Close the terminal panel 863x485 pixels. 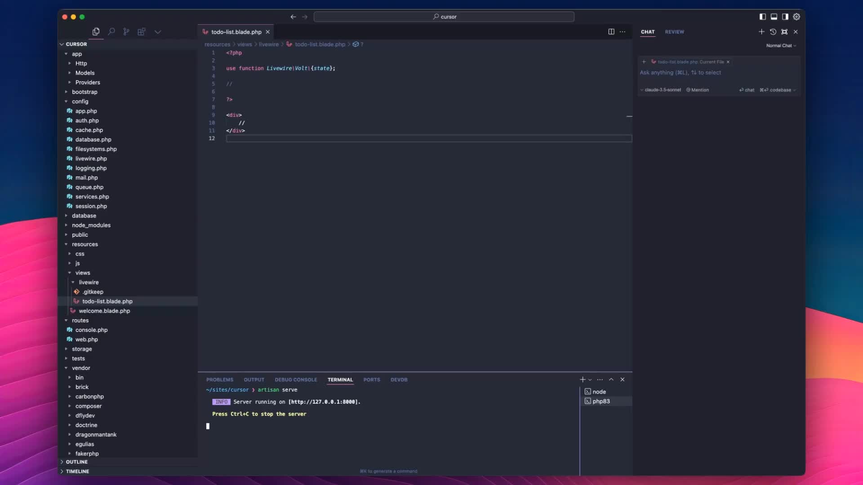pos(623,380)
